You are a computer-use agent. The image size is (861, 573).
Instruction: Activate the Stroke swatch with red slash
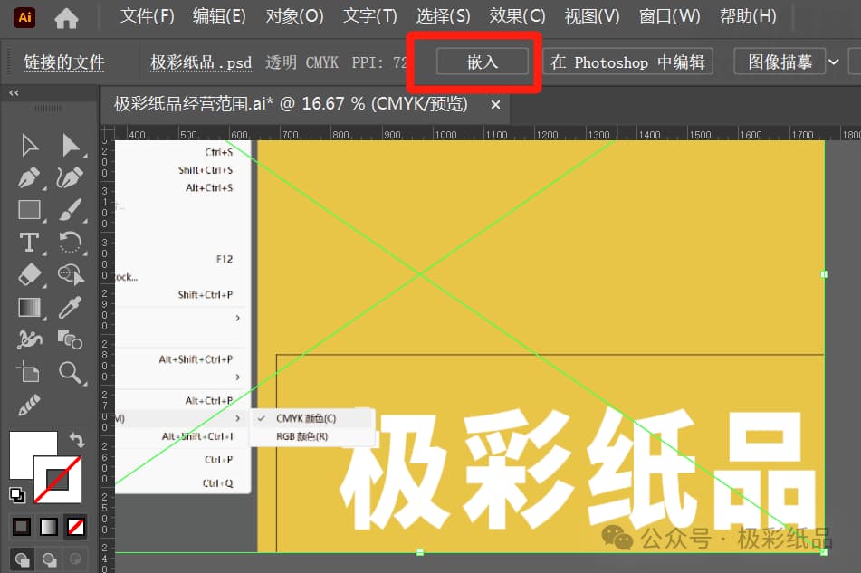(x=58, y=480)
